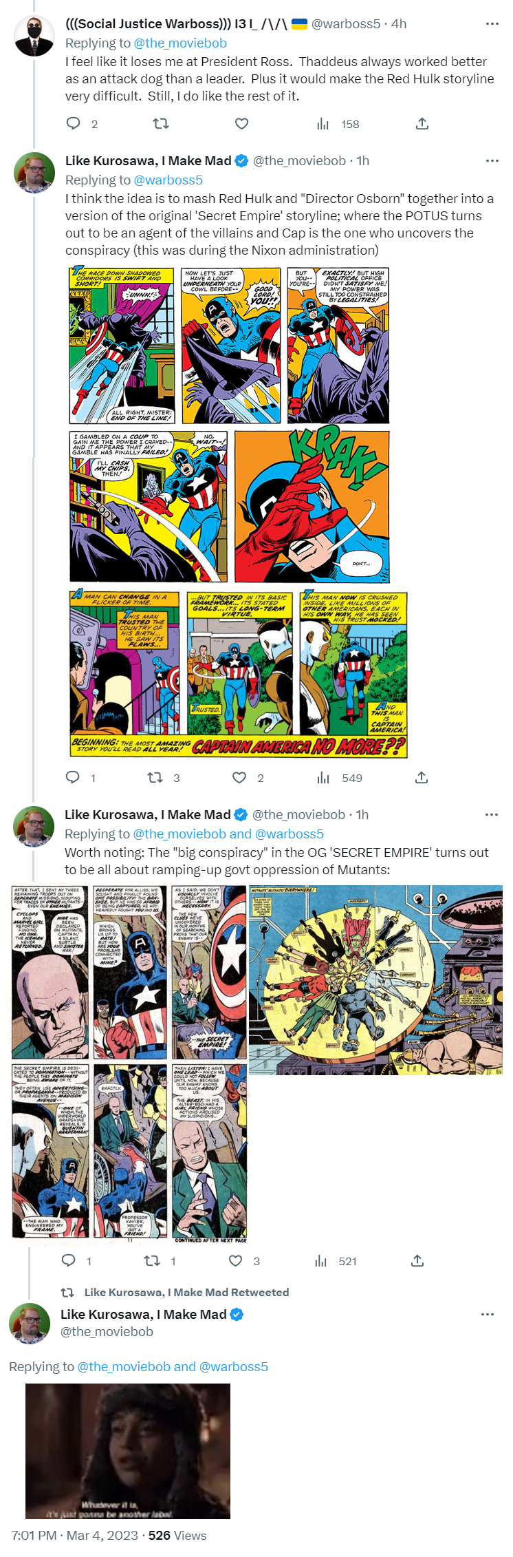This screenshot has height=1557, width=513.
Task: Retweet the tweet showing 3 retweets
Action: pyautogui.click(x=155, y=778)
